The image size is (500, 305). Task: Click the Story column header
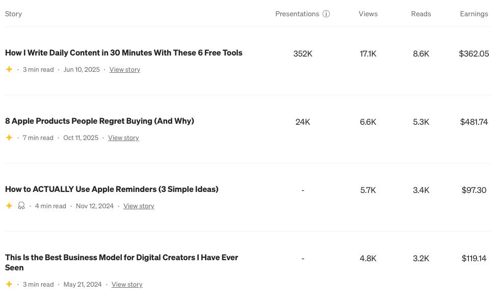coord(13,14)
